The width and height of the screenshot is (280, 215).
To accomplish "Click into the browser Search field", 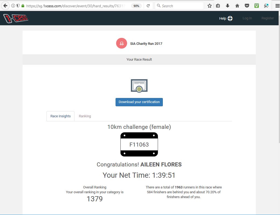I will click(181, 6).
